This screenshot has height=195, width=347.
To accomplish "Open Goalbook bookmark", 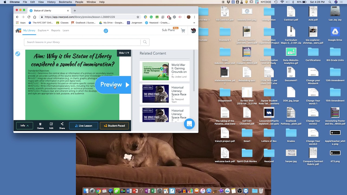I will pyautogui.click(x=84, y=23).
